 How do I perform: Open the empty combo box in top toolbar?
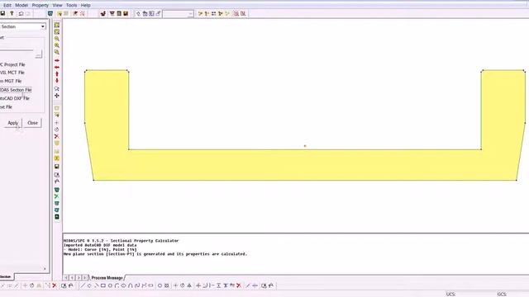(178, 14)
